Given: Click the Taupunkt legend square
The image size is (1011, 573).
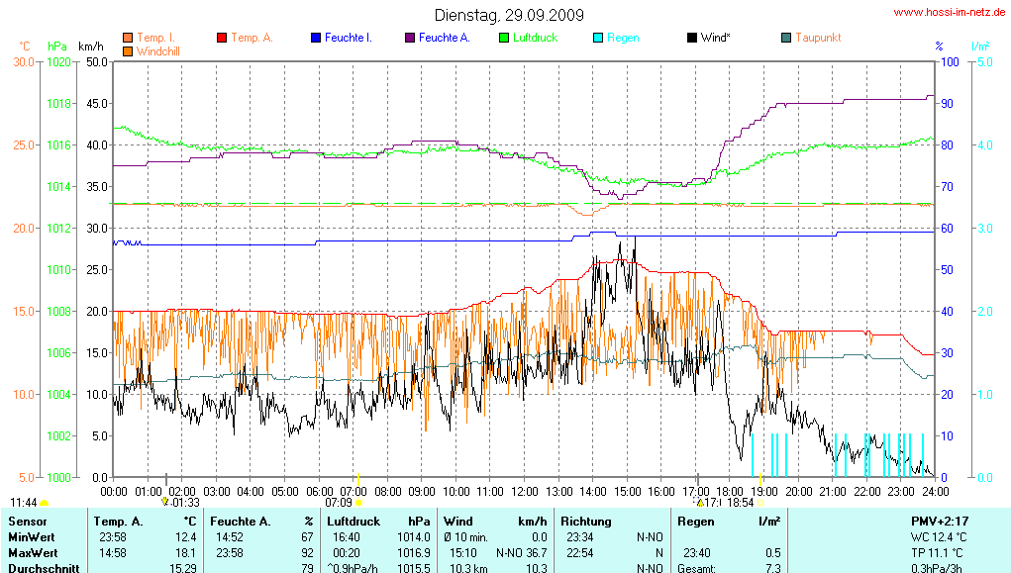Looking at the screenshot, I should [786, 38].
